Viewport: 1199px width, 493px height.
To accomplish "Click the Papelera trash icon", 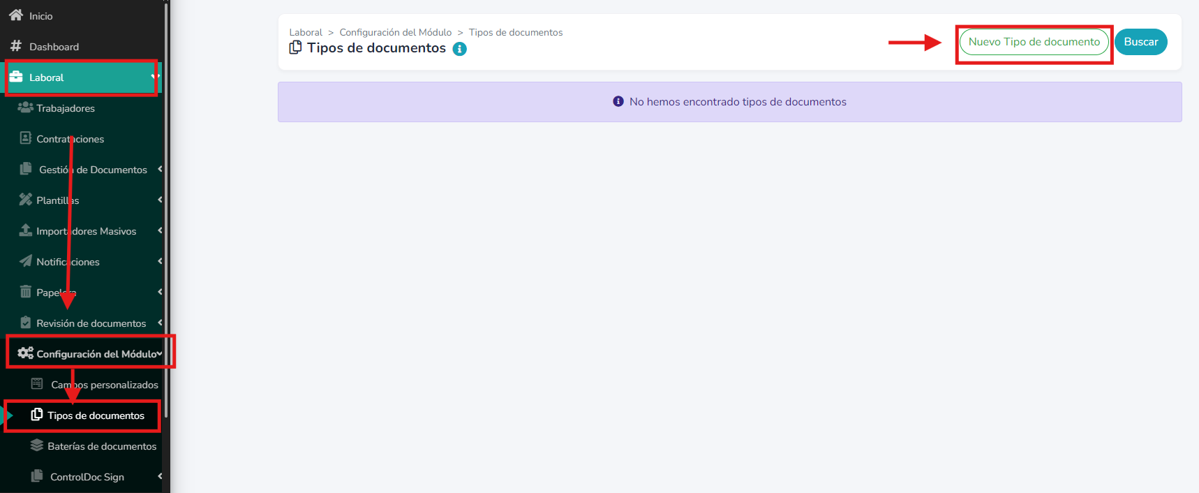I will (26, 291).
